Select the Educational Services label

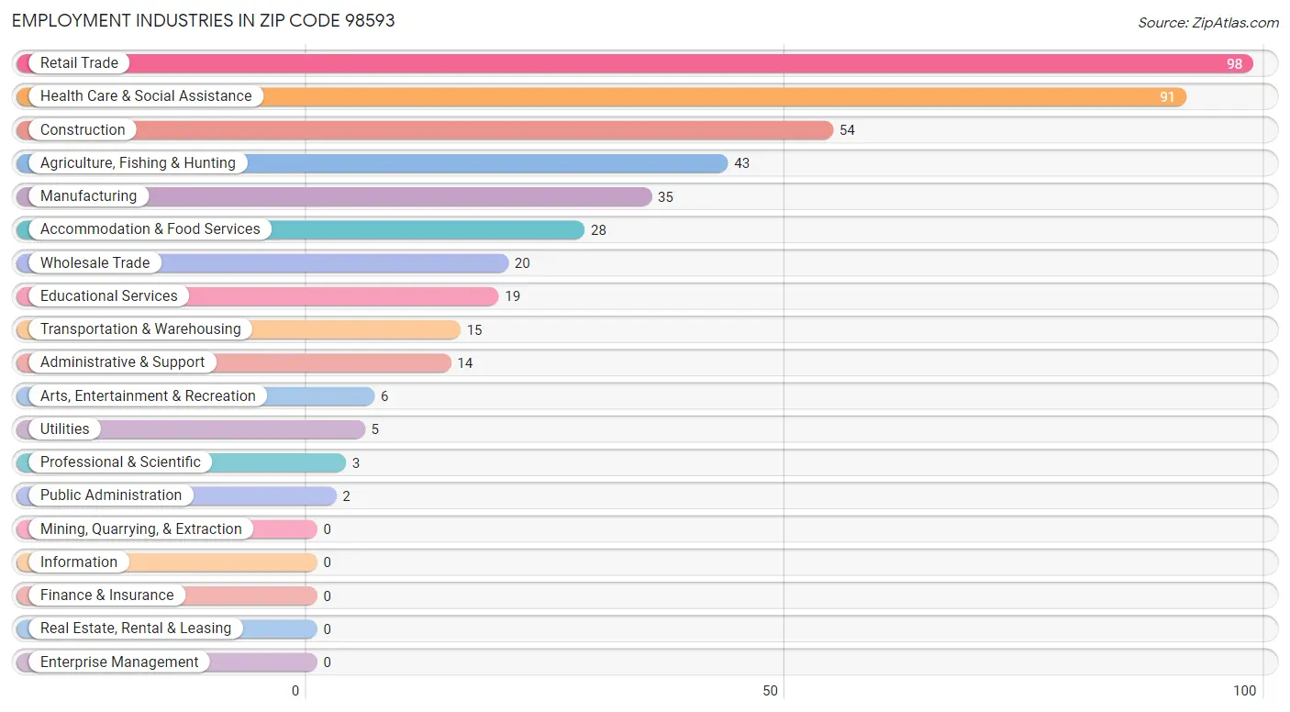click(x=109, y=296)
